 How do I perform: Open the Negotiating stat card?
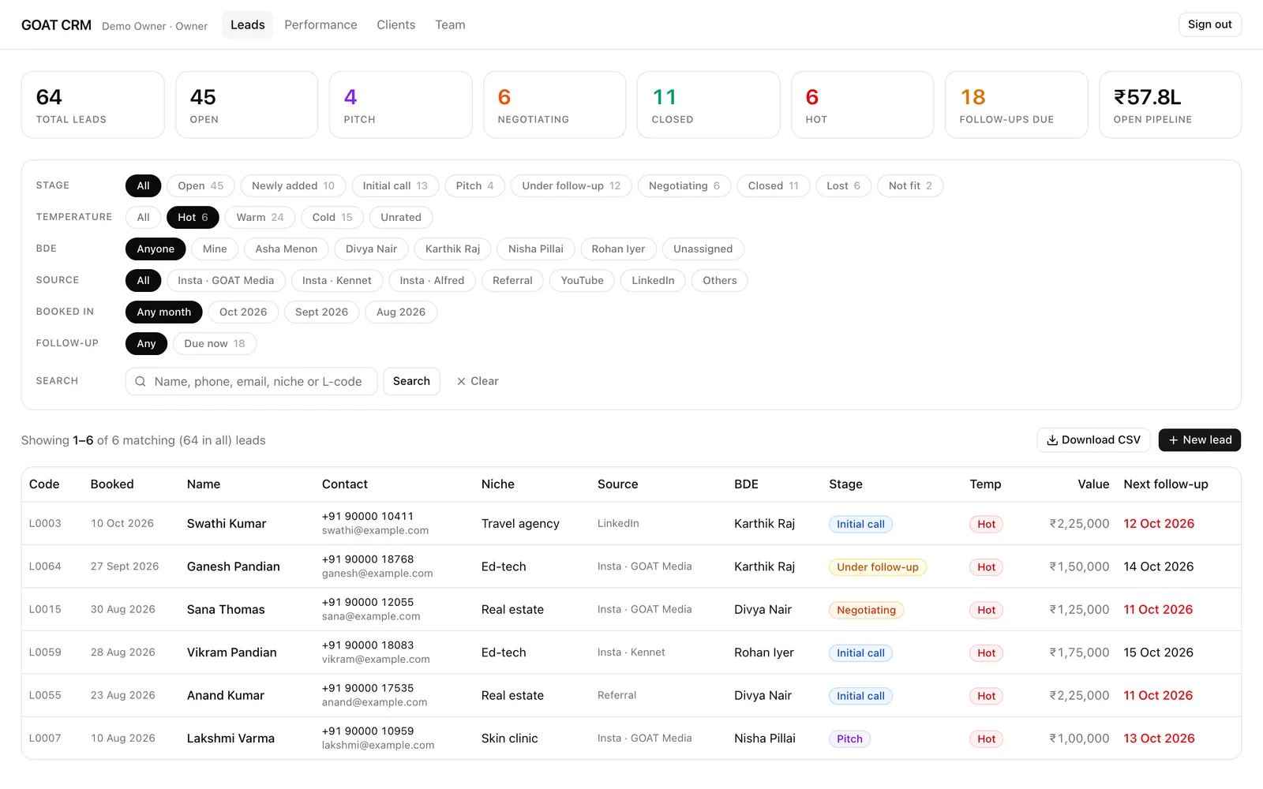click(554, 105)
